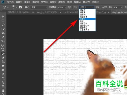Select the Rectangular Marquee tool
The image size is (127, 95).
(3, 21)
